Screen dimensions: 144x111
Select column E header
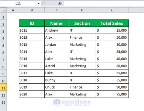[112, 10]
